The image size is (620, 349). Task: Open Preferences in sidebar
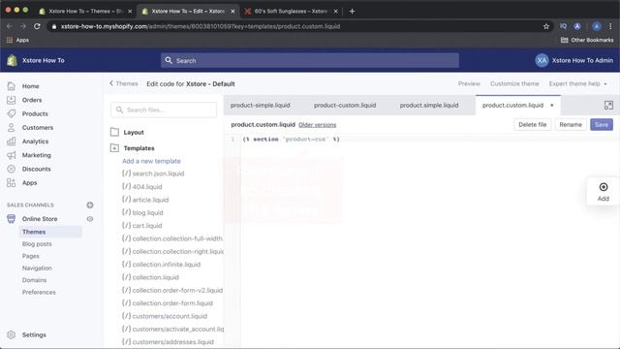tap(39, 292)
